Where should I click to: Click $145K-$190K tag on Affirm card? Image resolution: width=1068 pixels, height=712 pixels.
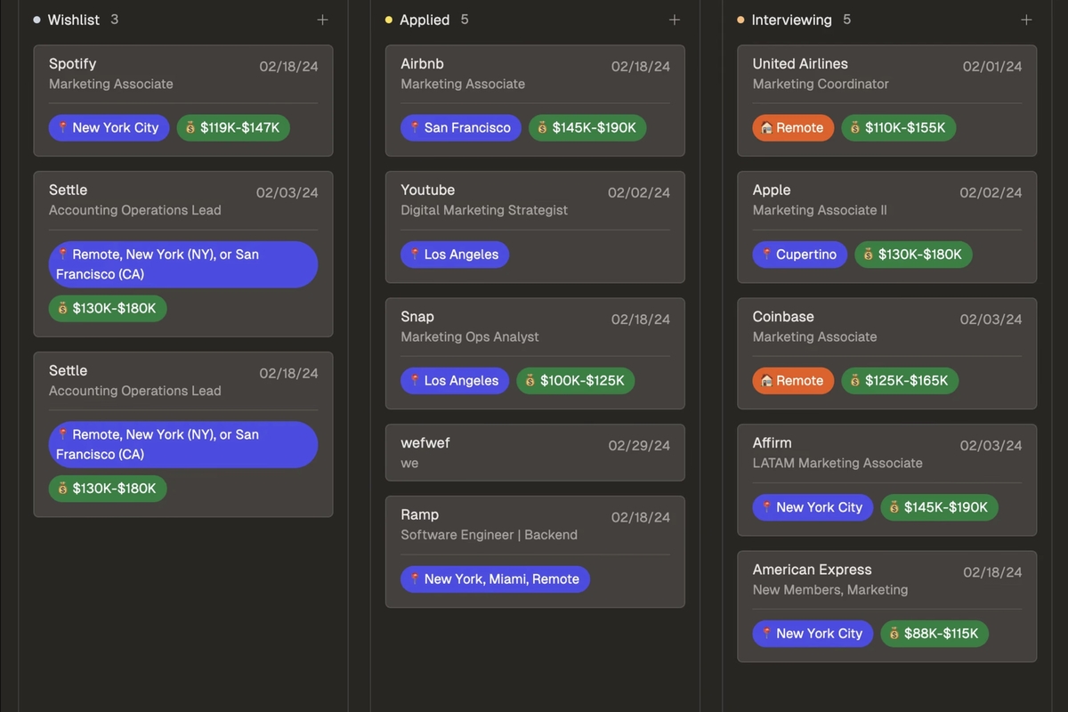point(940,507)
